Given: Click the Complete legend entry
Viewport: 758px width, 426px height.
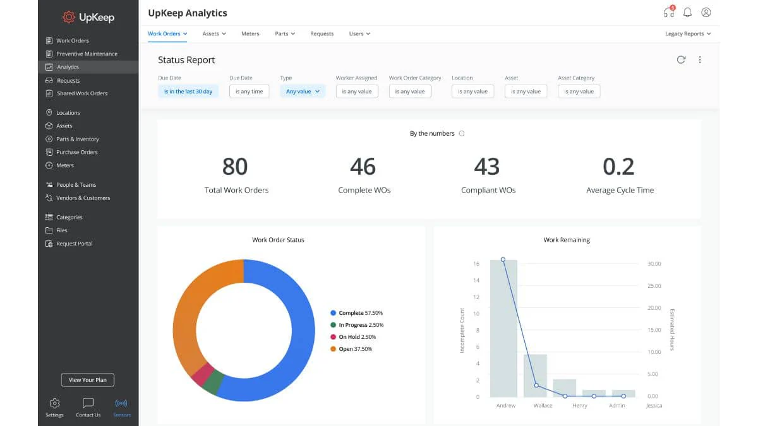Looking at the screenshot, I should [x=357, y=313].
